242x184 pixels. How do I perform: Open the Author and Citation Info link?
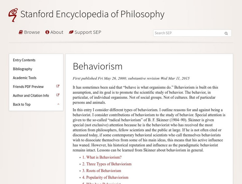pyautogui.click(x=31, y=96)
